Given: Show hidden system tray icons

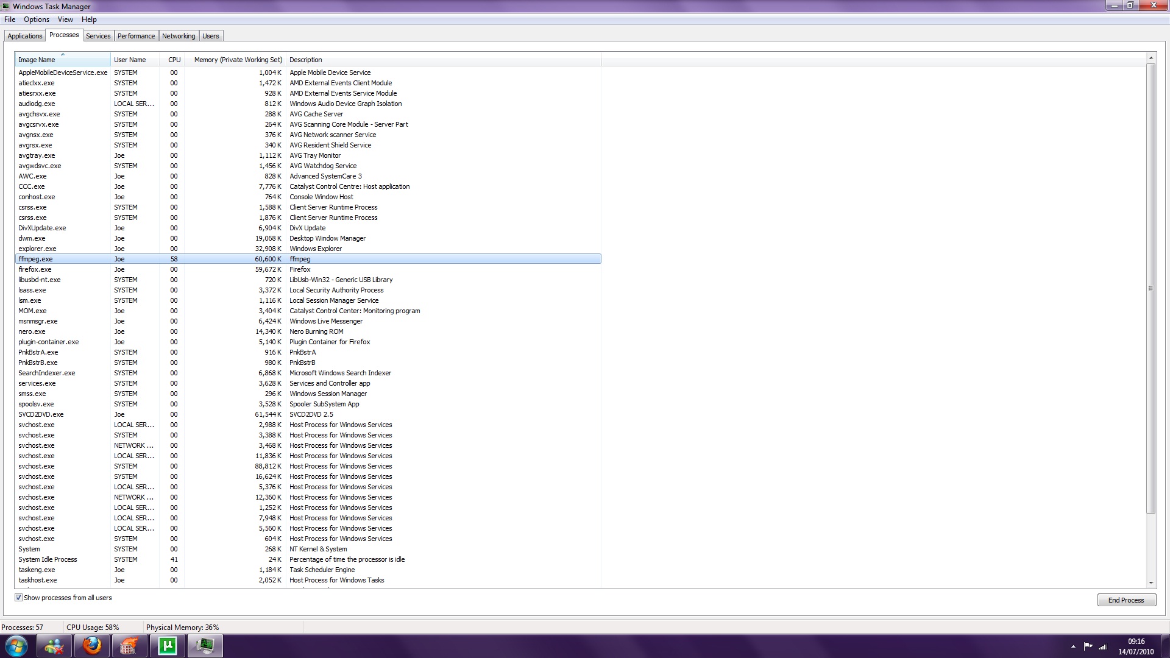Looking at the screenshot, I should (x=1073, y=646).
